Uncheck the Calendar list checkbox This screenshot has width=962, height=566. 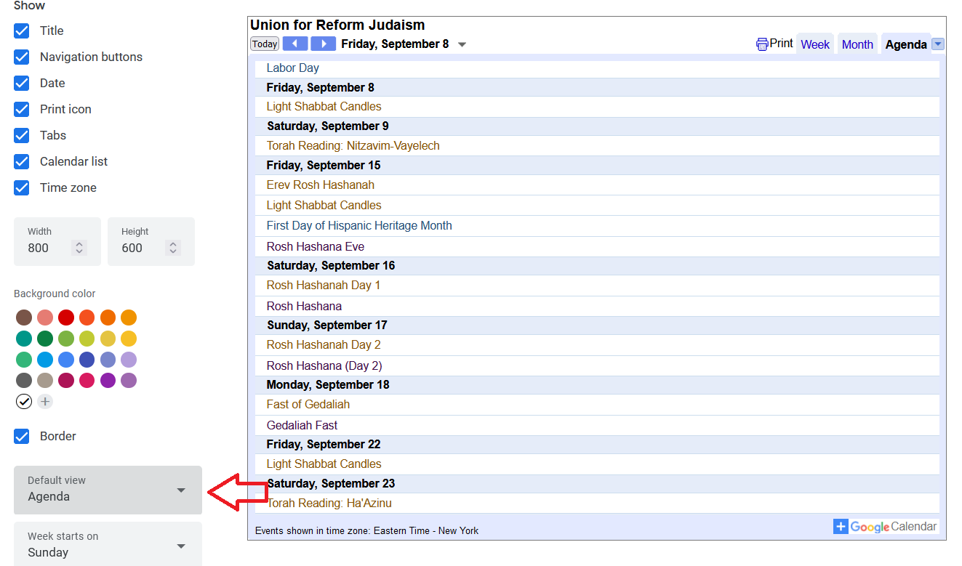point(22,161)
